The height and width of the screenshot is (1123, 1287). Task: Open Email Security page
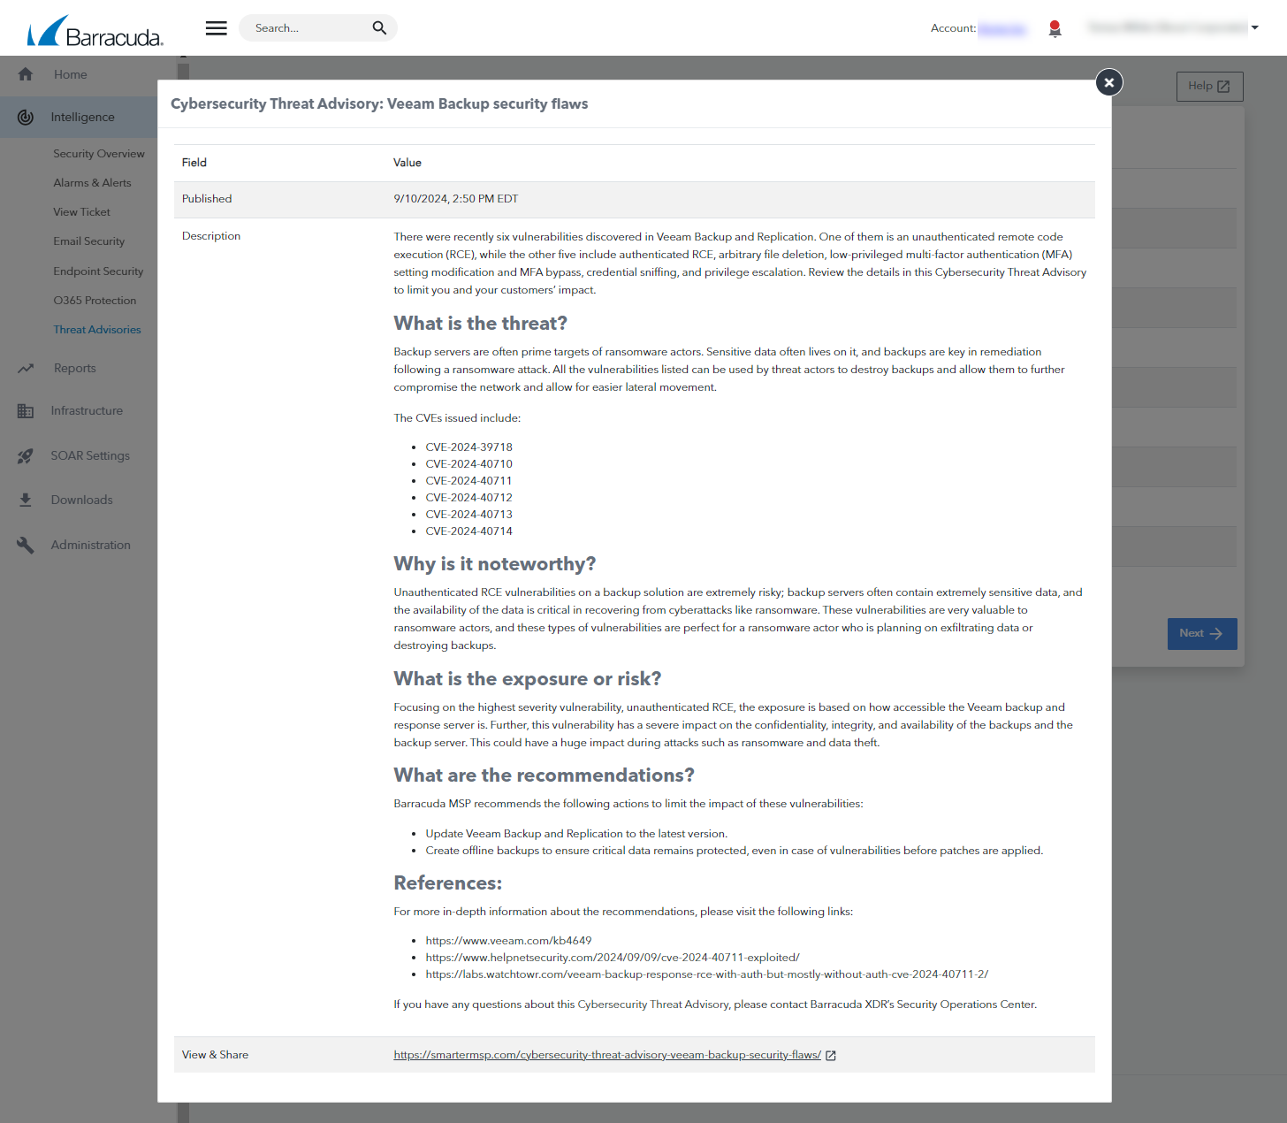[88, 241]
